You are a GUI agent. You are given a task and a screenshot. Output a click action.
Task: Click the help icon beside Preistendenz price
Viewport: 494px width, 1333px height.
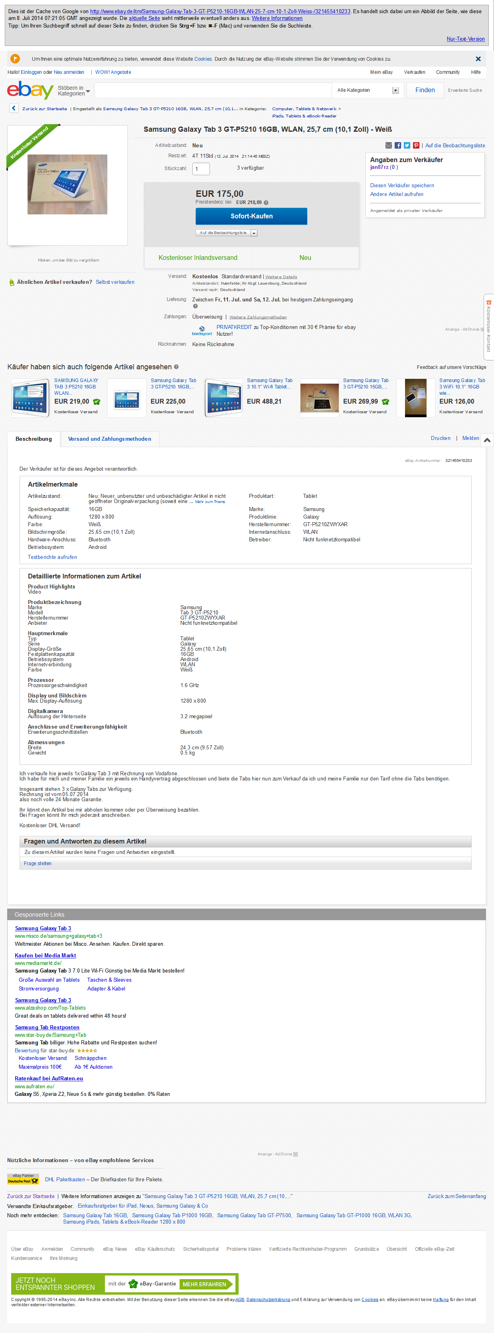(x=266, y=202)
